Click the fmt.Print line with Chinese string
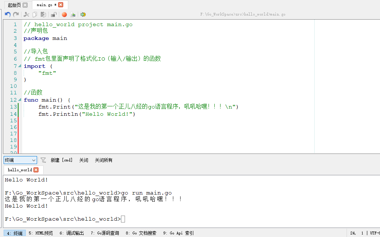 pyautogui.click(x=138, y=107)
